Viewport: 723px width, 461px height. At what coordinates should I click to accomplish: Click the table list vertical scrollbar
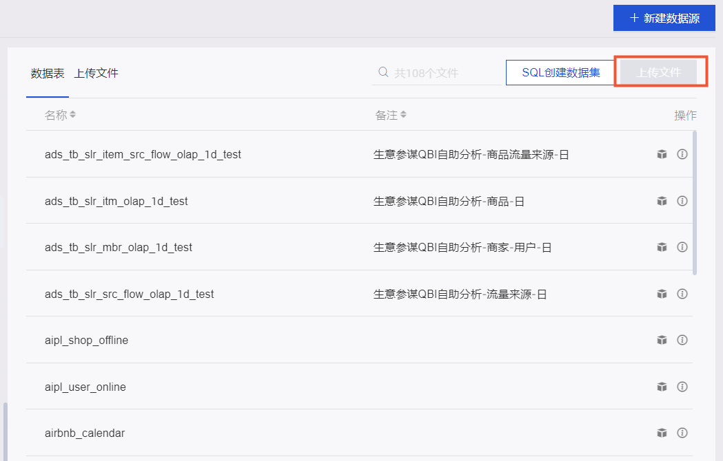695,203
